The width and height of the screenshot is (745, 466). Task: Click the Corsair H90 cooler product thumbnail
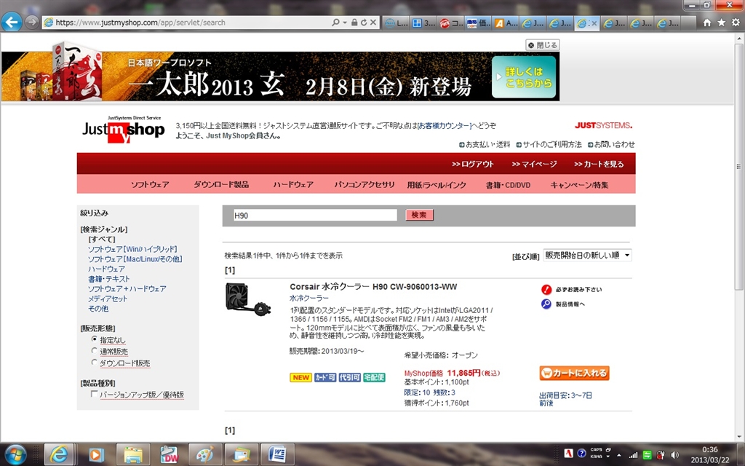[248, 299]
